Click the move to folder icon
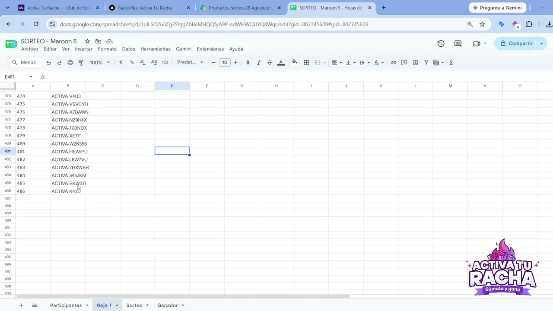 click(98, 41)
